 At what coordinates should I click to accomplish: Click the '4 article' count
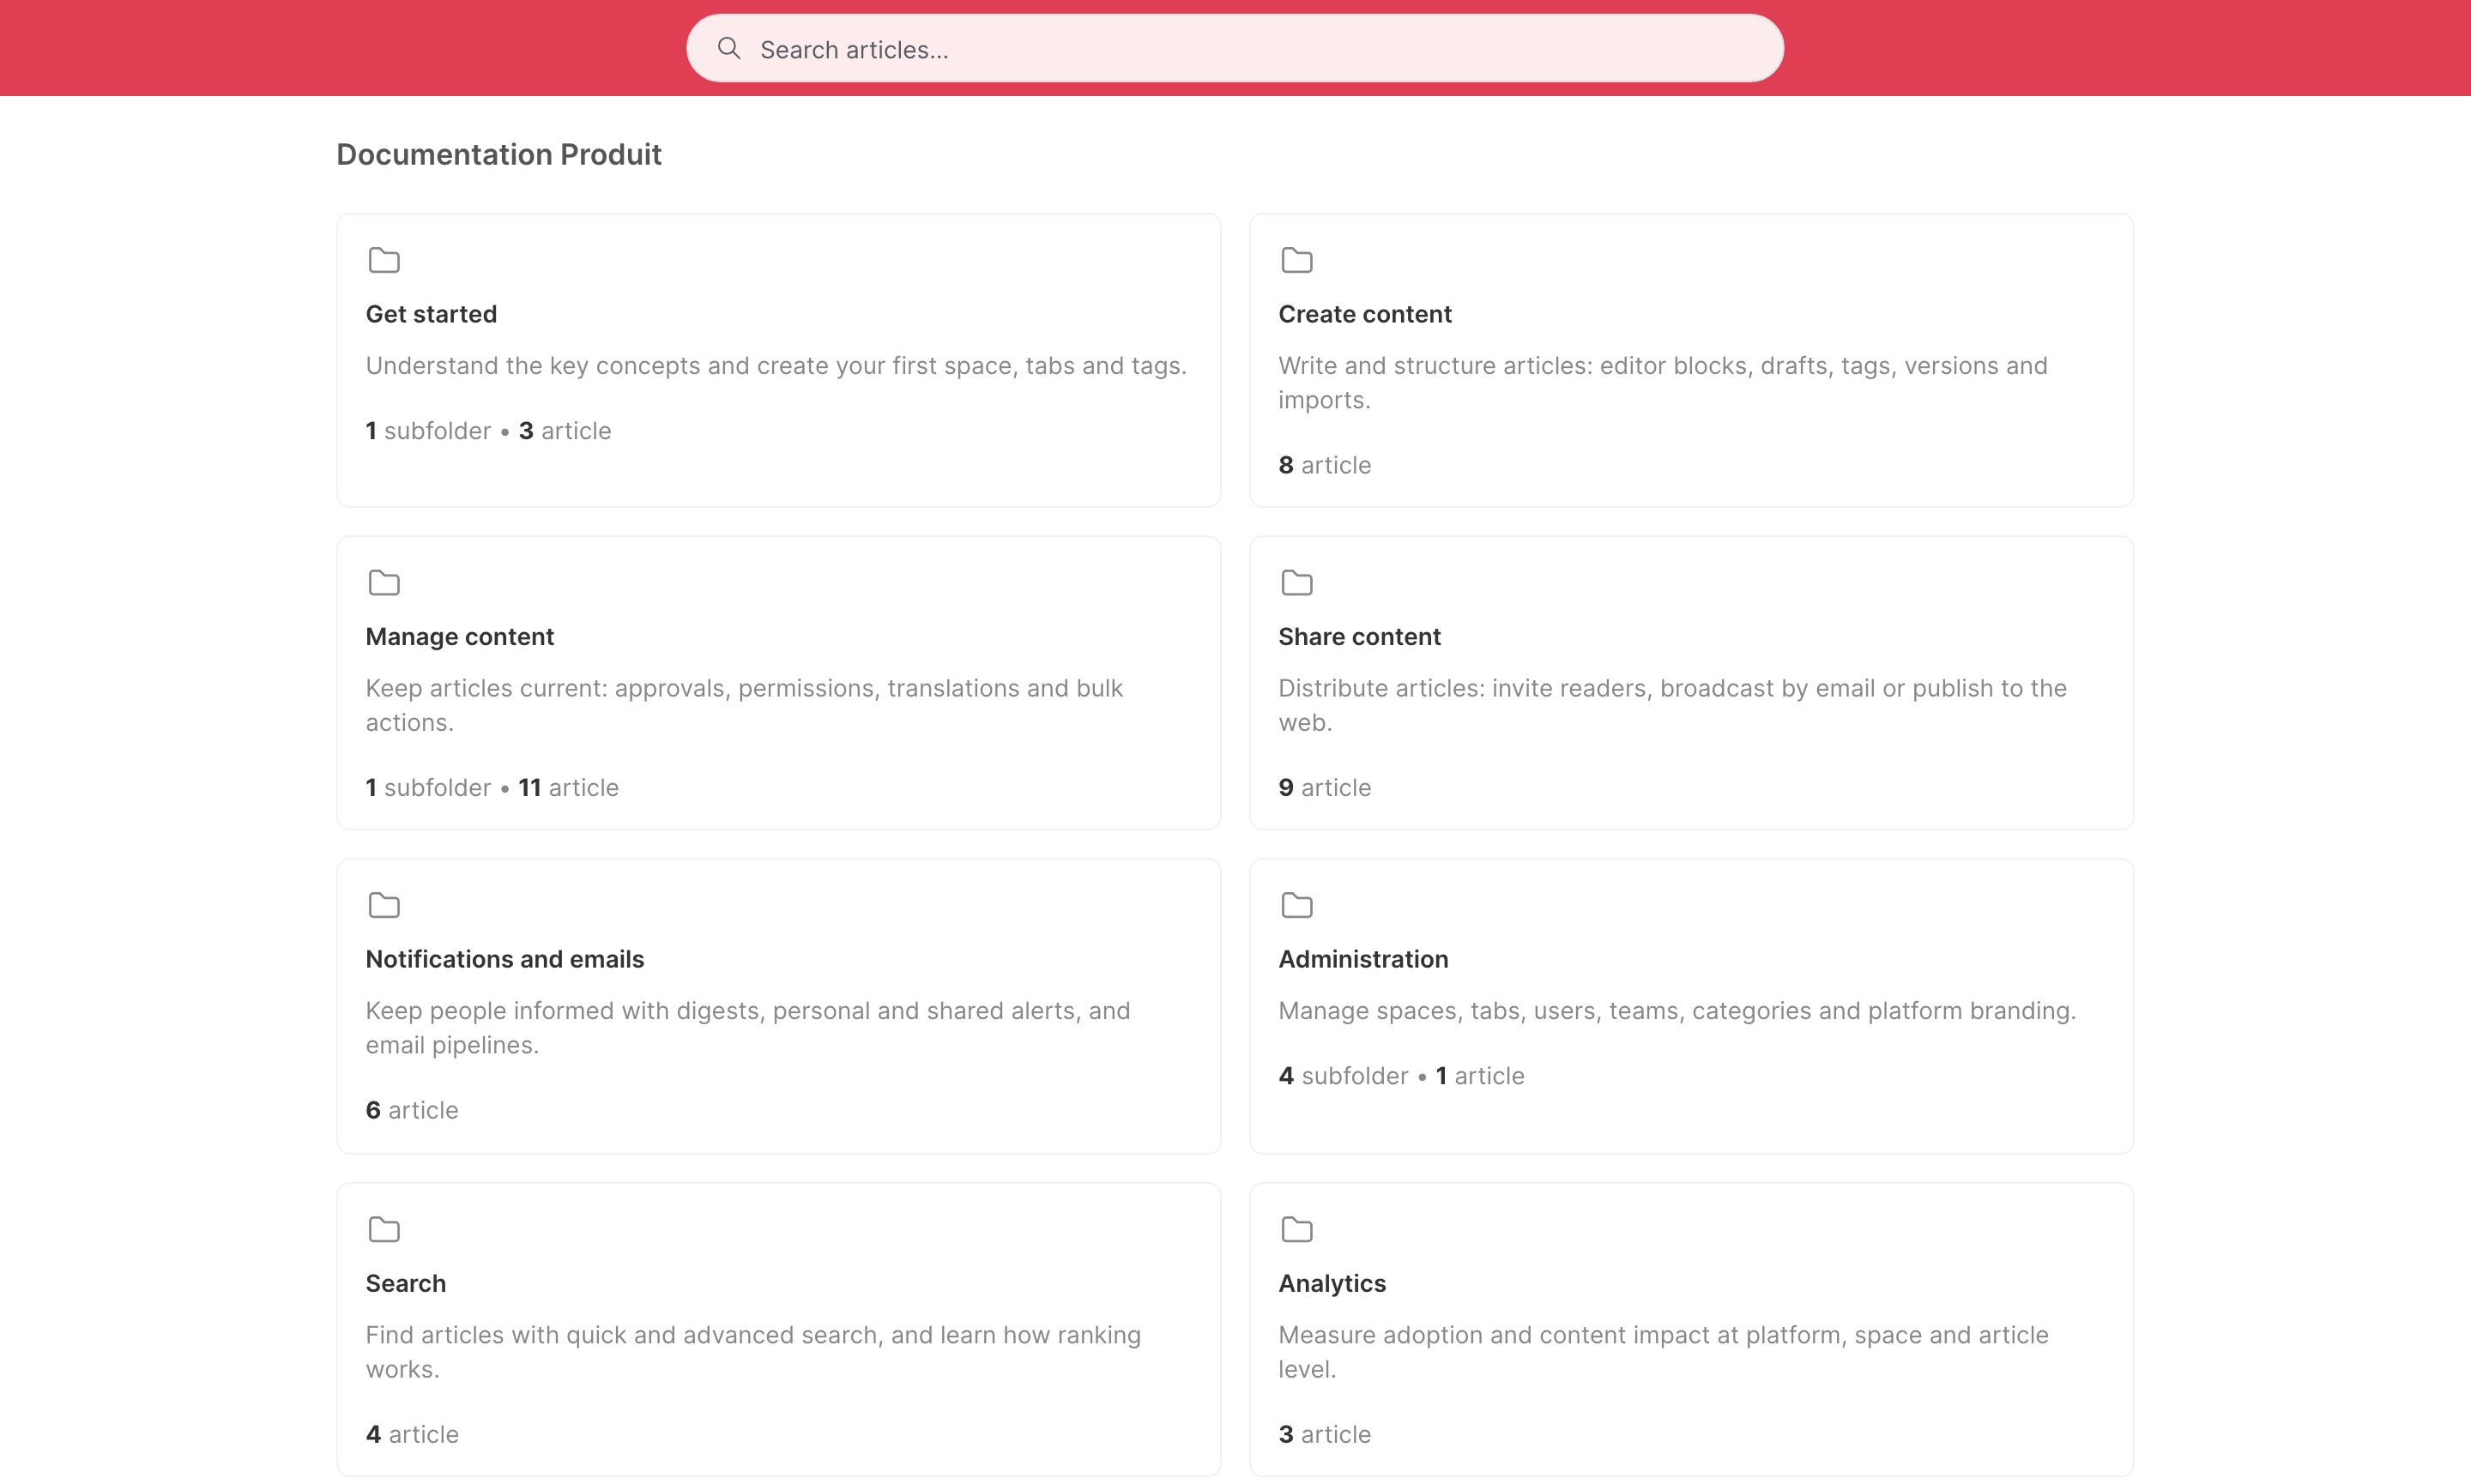(412, 1434)
